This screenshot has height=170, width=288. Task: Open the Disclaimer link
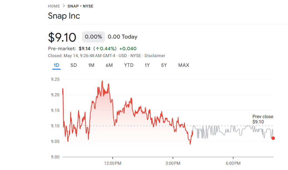point(155,56)
